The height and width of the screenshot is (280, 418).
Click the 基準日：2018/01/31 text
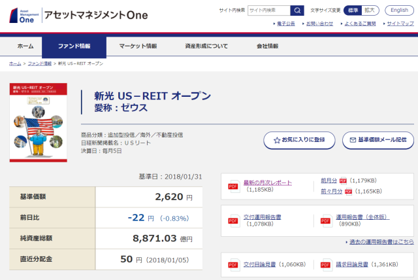pos(170,177)
